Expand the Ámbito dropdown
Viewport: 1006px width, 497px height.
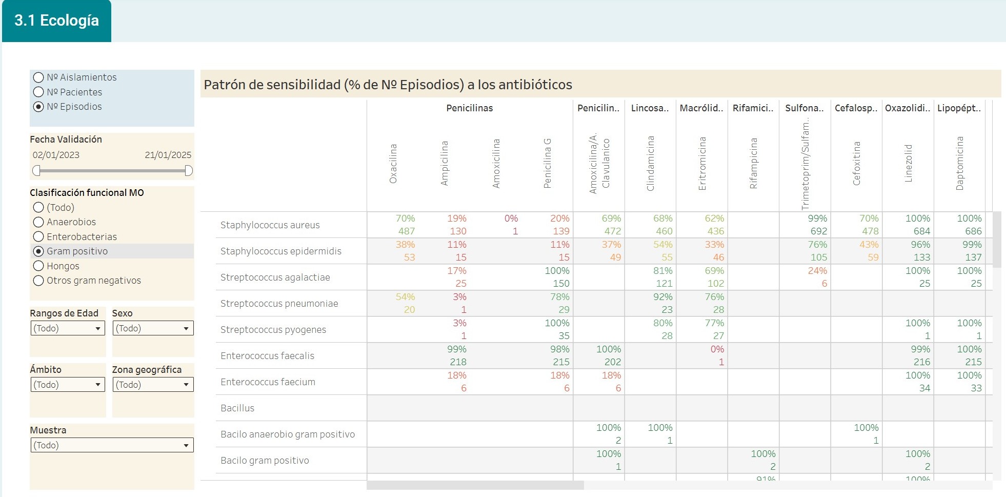pos(68,385)
